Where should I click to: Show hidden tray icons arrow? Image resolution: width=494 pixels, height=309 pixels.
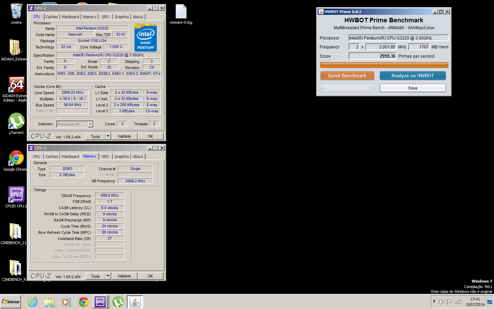point(434,301)
